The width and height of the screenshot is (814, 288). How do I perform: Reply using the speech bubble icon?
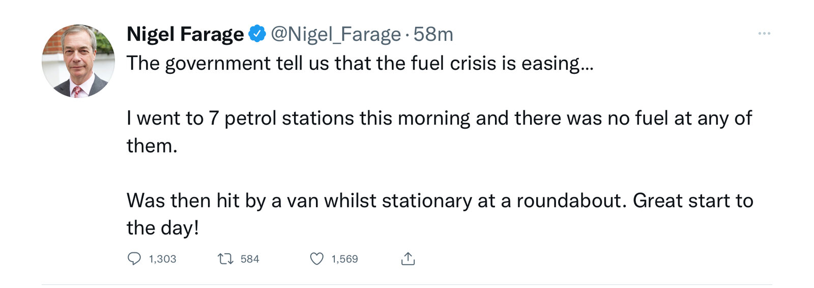(x=134, y=259)
